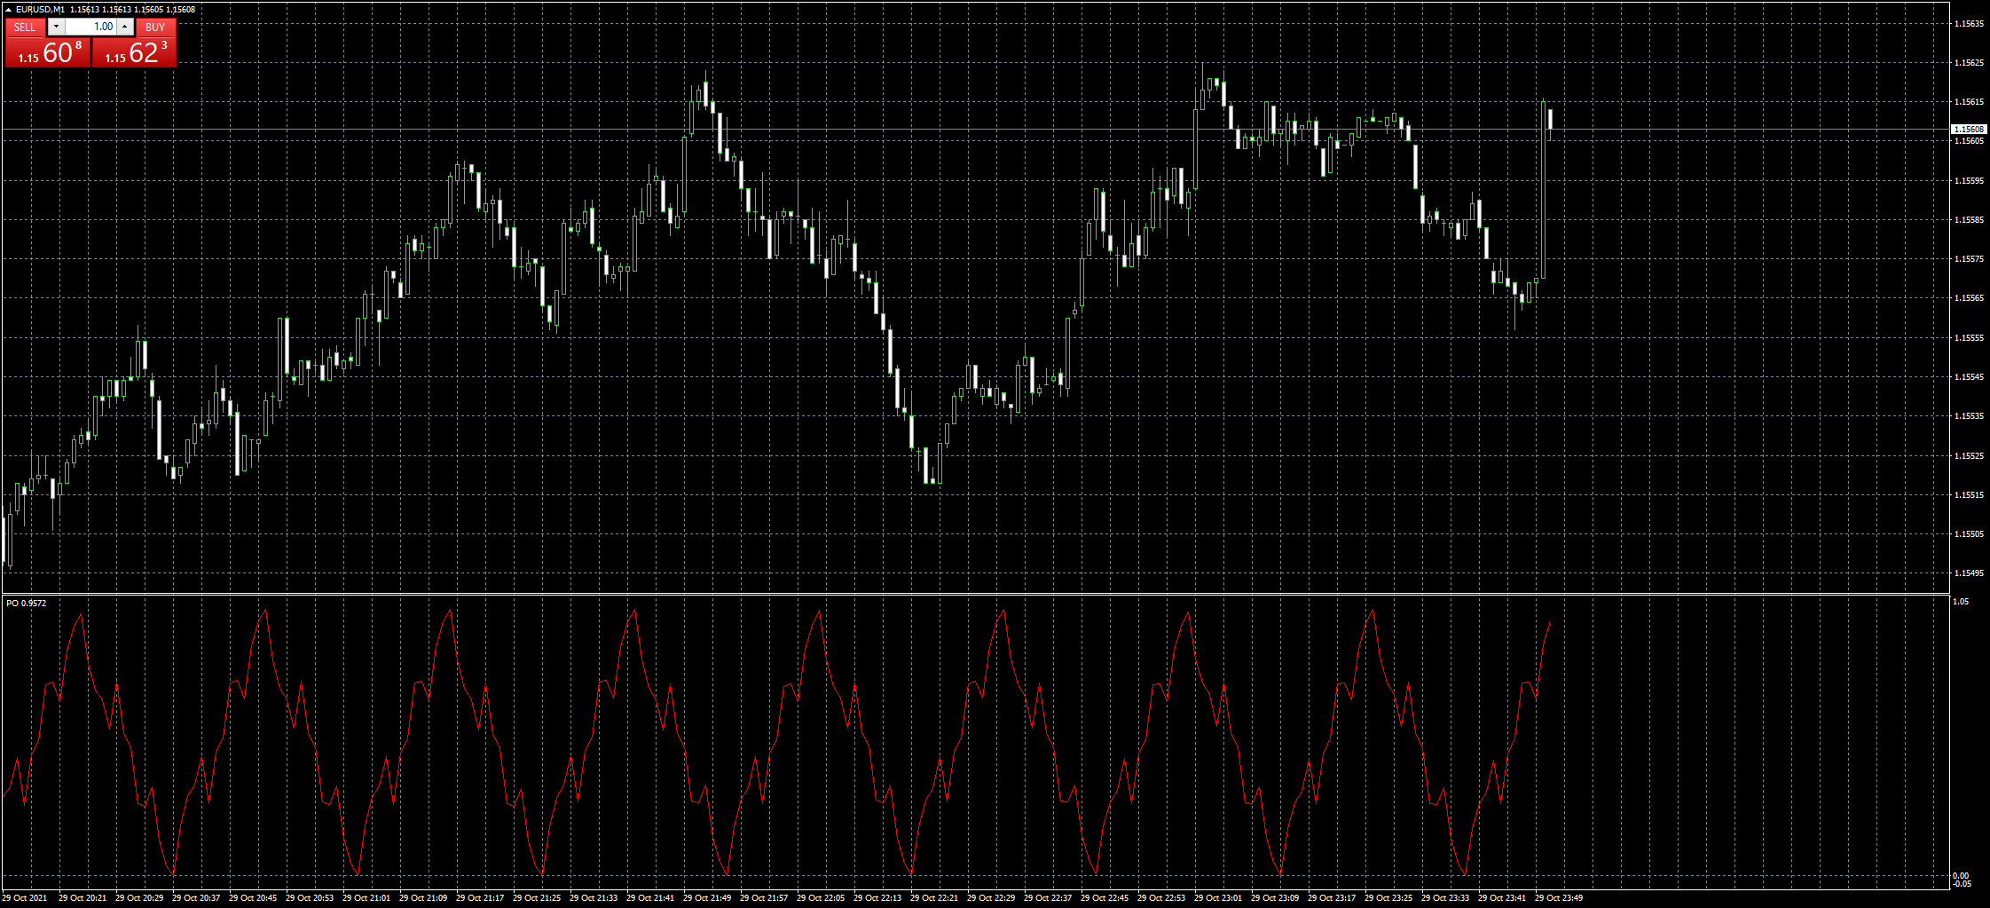1990x908 pixels.
Task: Click the 29 Oct 21:49 time label
Action: (707, 898)
